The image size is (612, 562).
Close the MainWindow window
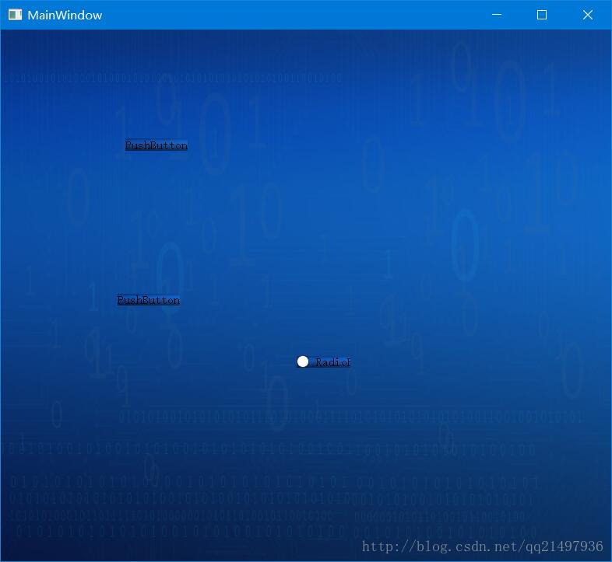(587, 15)
